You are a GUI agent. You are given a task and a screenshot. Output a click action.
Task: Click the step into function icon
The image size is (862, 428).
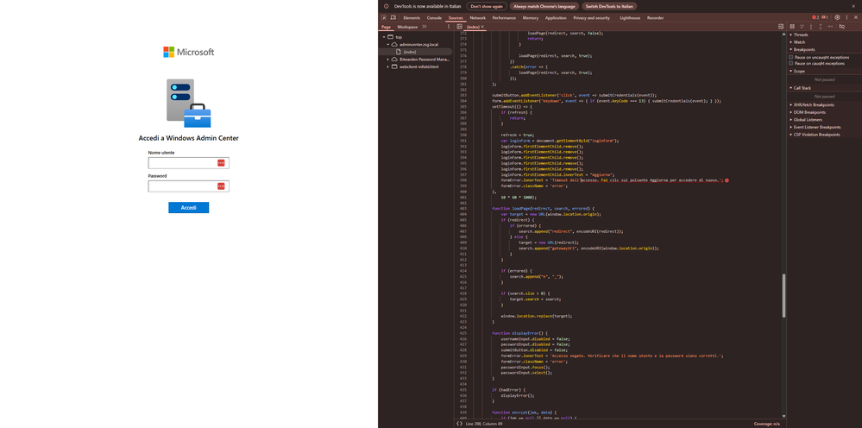click(811, 27)
